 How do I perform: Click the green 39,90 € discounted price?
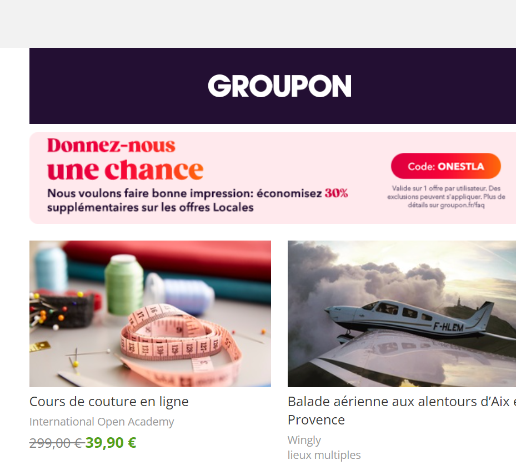[x=111, y=443]
